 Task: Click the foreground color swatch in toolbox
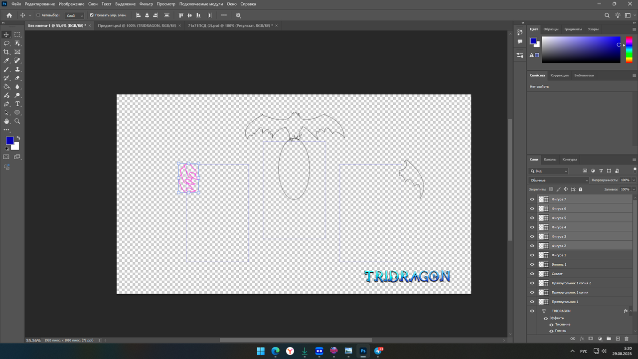[x=10, y=141]
